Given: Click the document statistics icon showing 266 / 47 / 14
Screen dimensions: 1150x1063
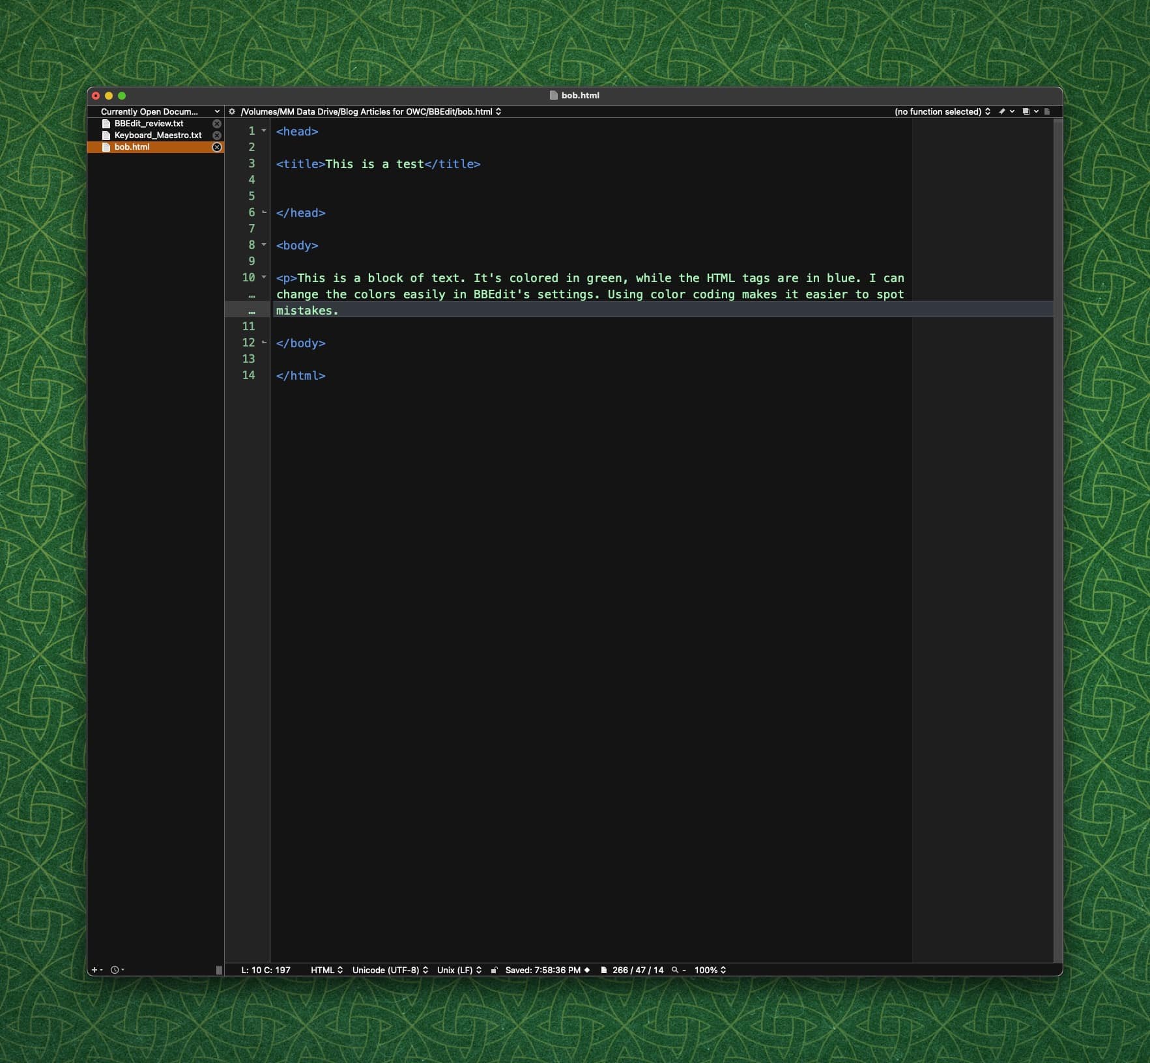Looking at the screenshot, I should click(x=604, y=970).
